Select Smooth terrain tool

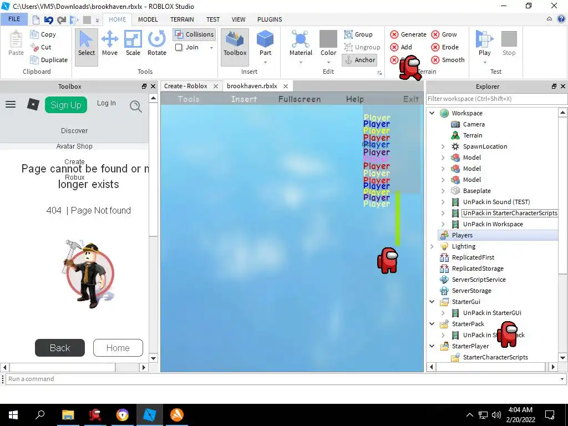(x=448, y=60)
